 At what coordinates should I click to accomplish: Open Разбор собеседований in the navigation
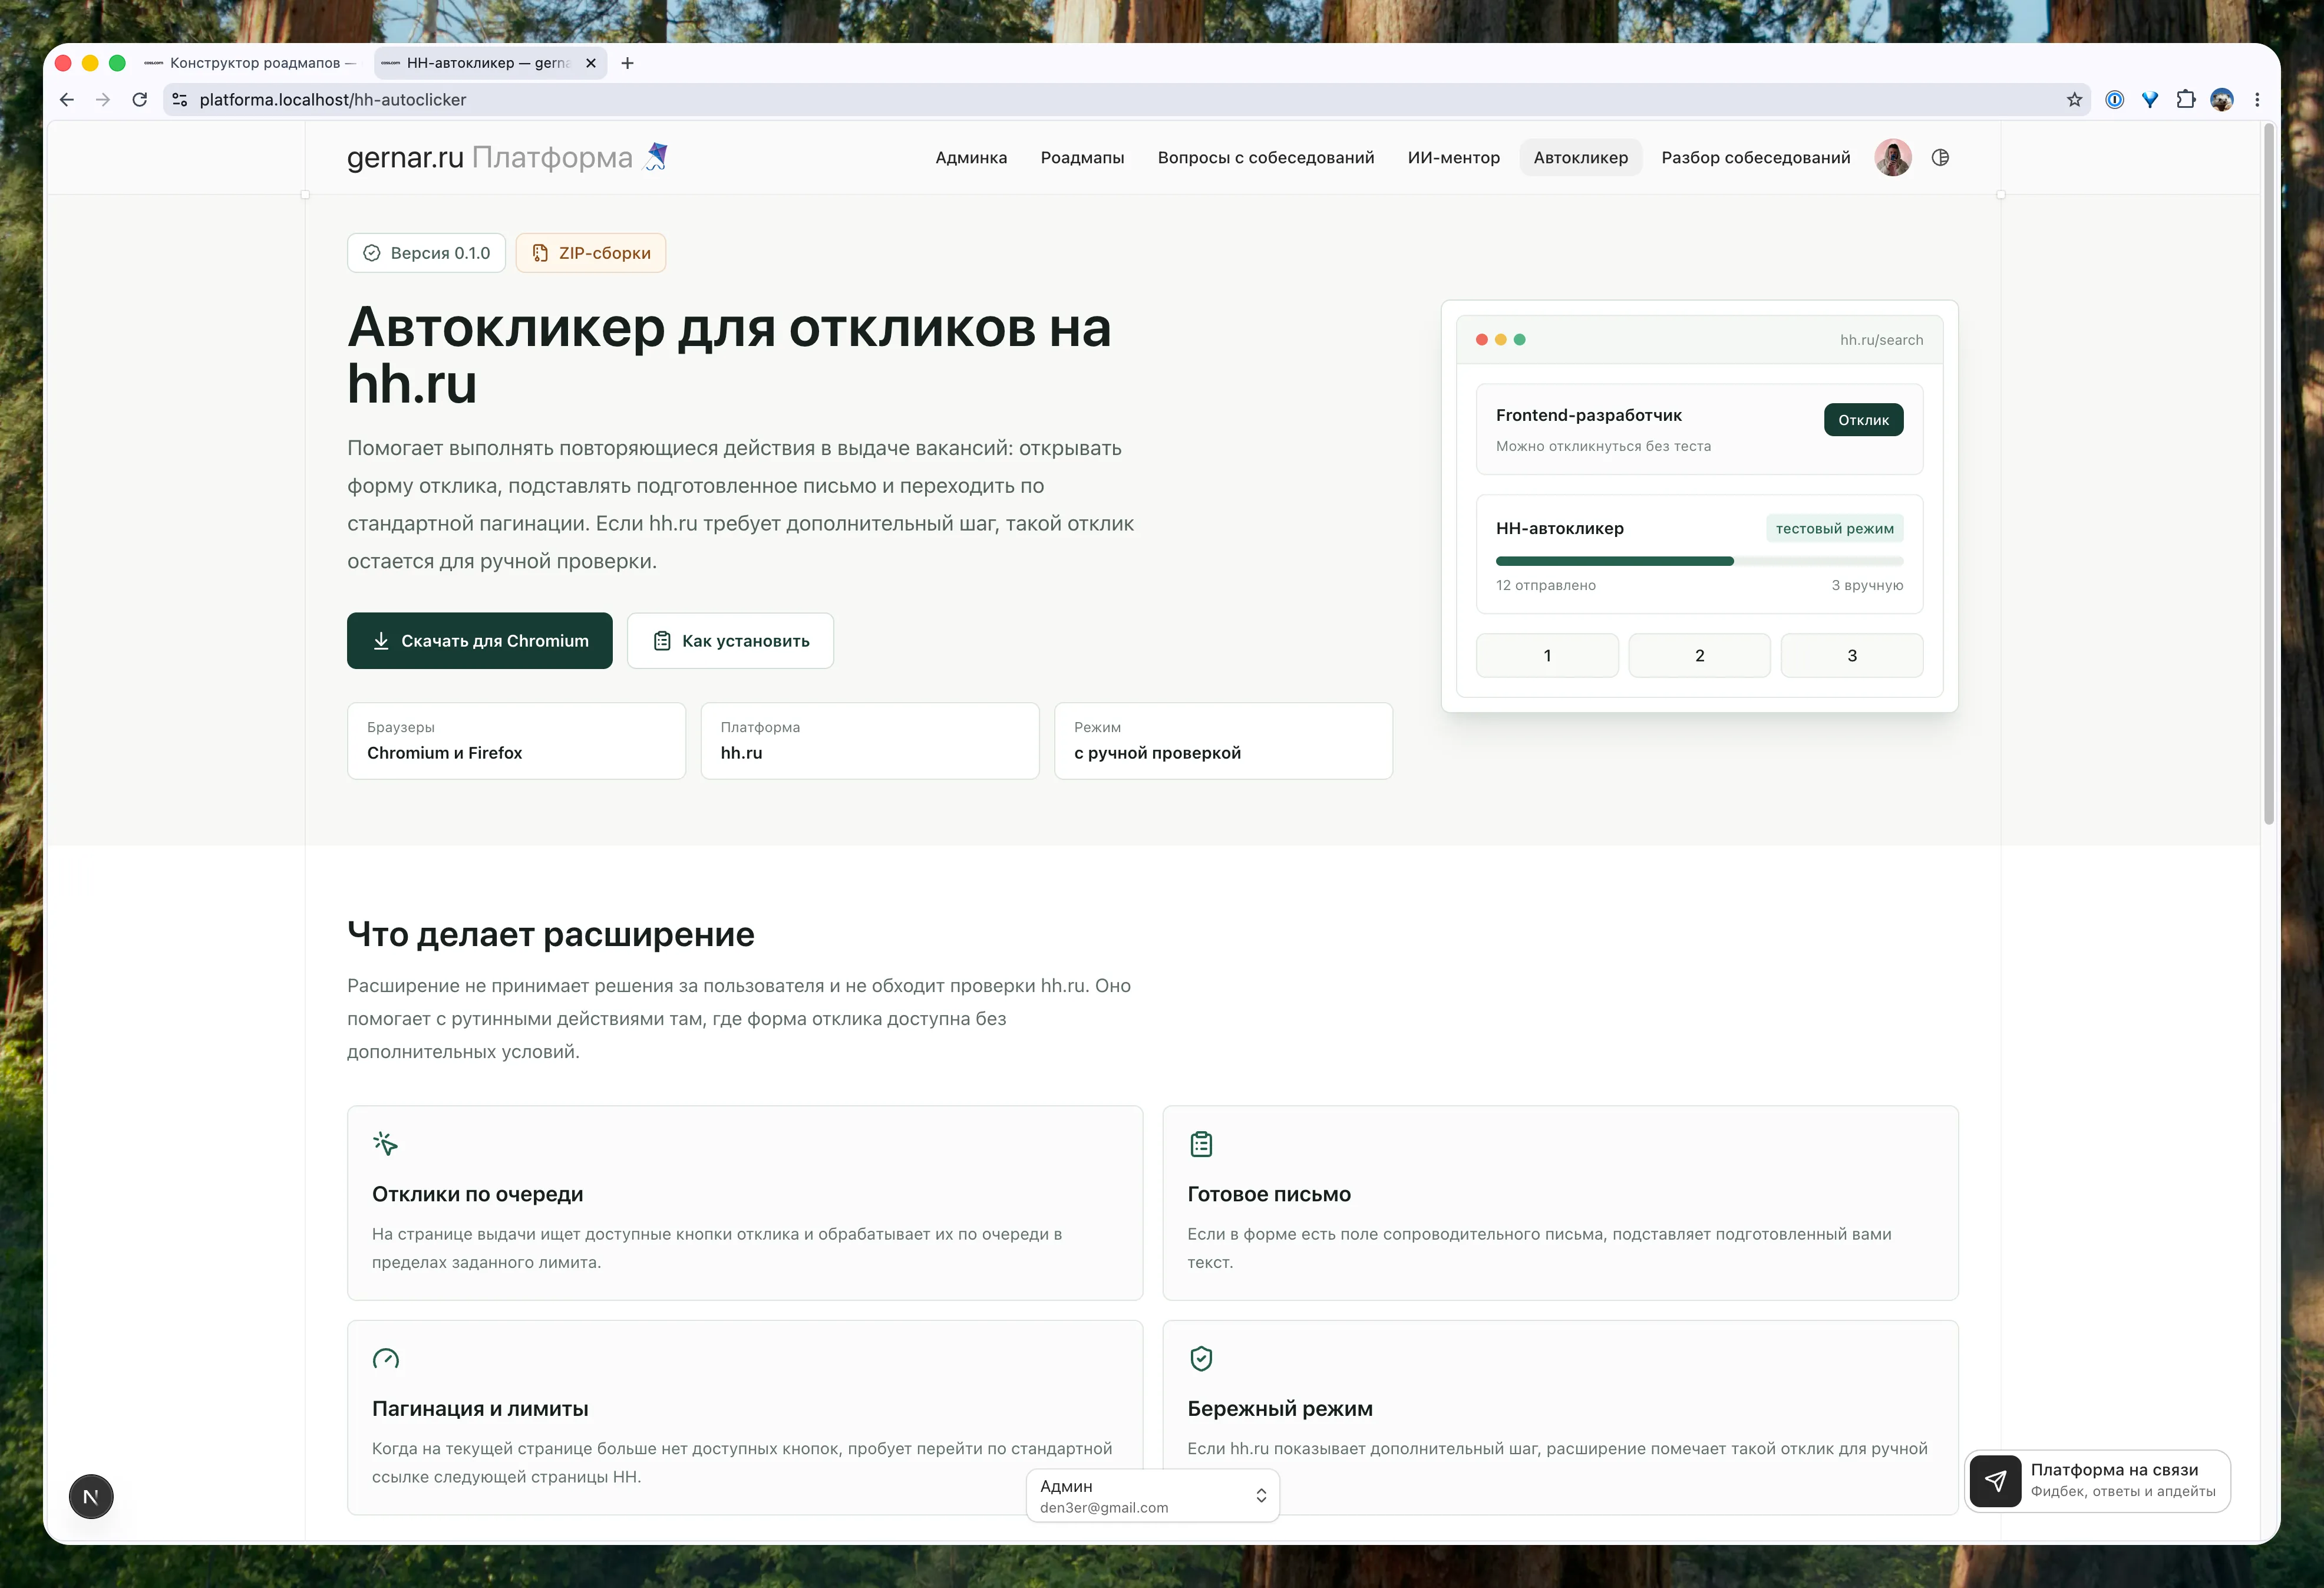[1755, 157]
